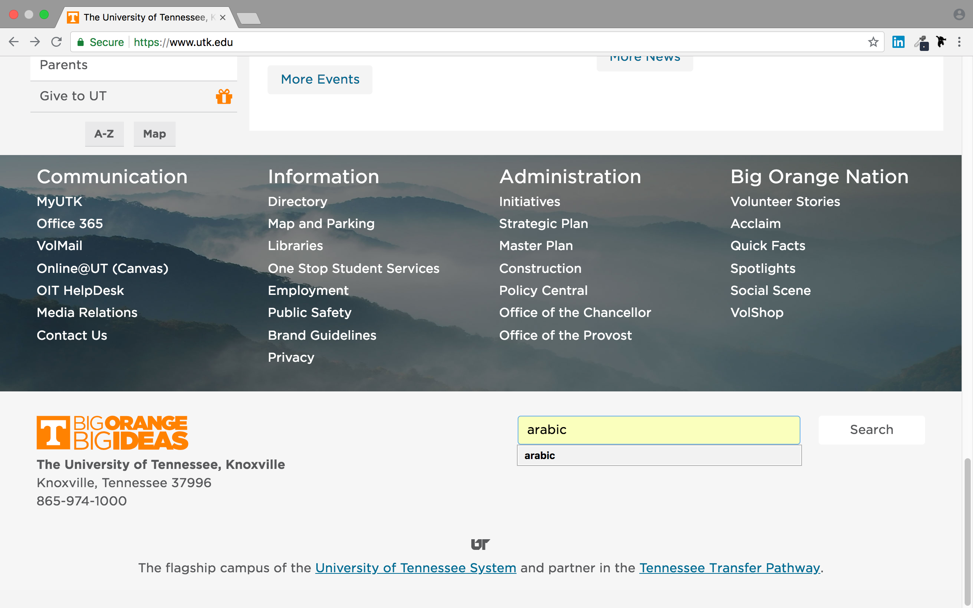Click the small UT system logo

(x=480, y=544)
